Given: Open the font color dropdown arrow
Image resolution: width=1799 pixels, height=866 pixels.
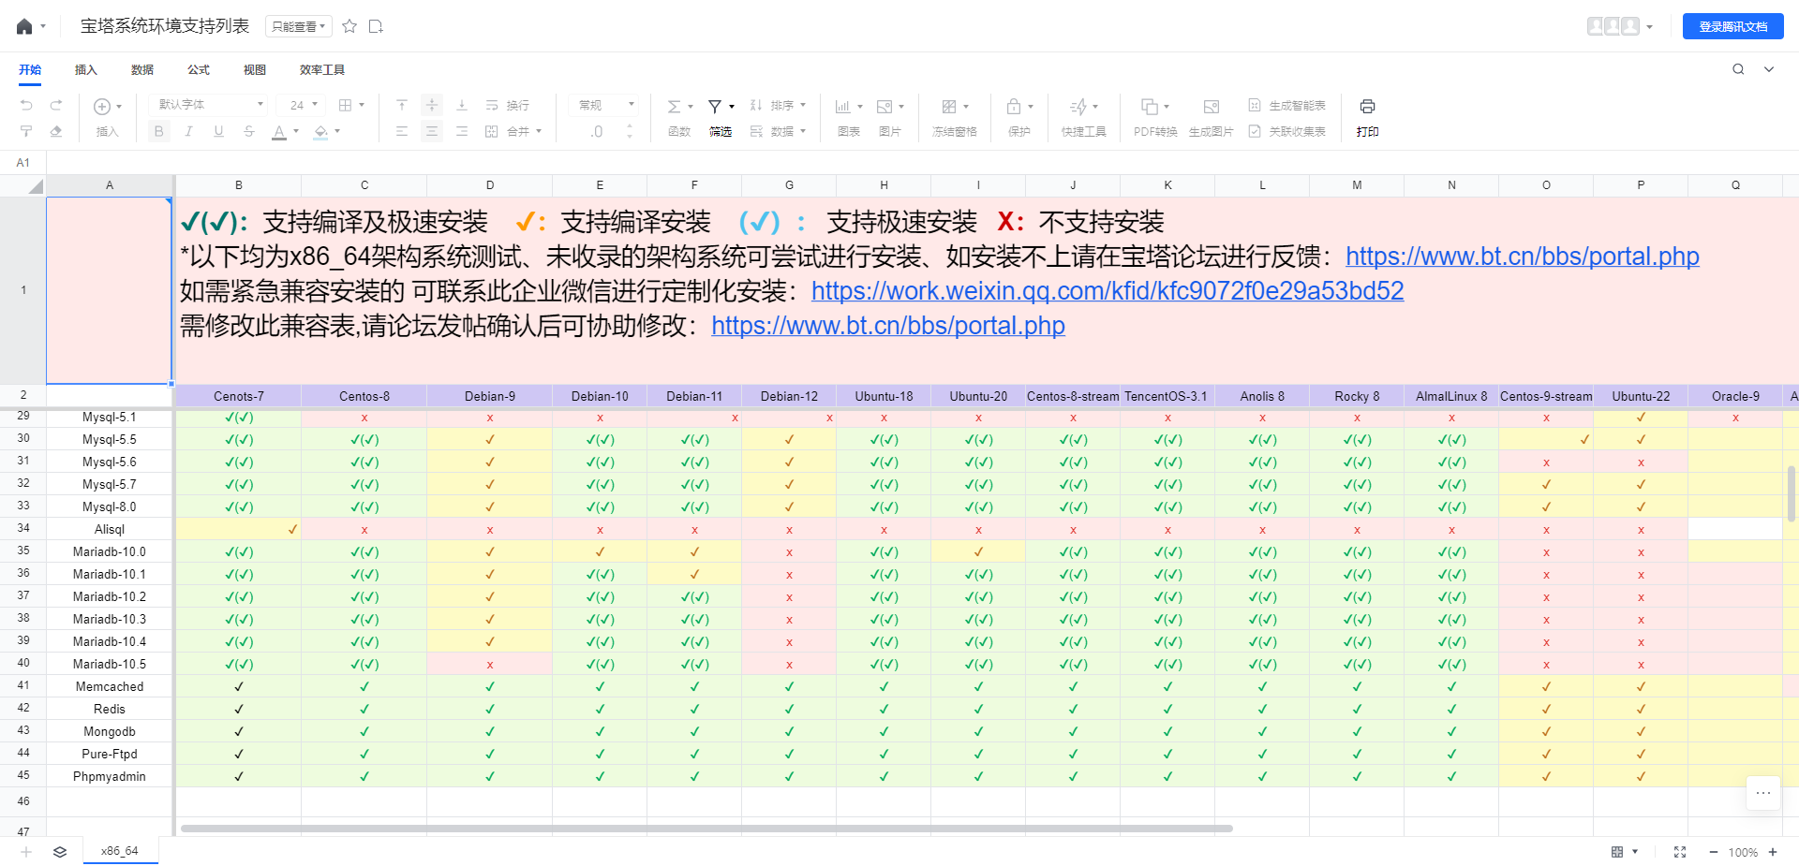Looking at the screenshot, I should [x=296, y=131].
